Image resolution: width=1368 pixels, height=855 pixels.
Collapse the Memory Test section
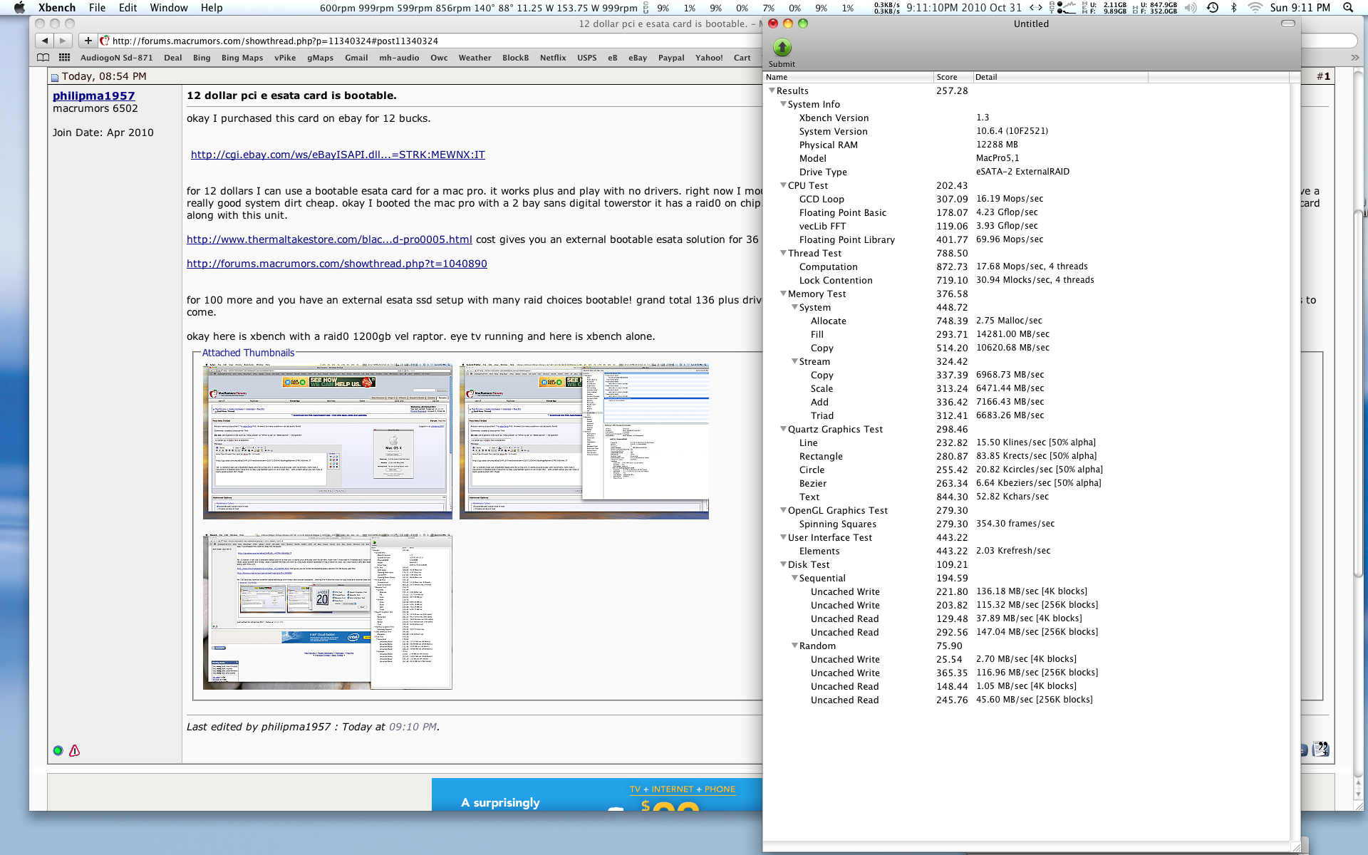[x=784, y=294]
